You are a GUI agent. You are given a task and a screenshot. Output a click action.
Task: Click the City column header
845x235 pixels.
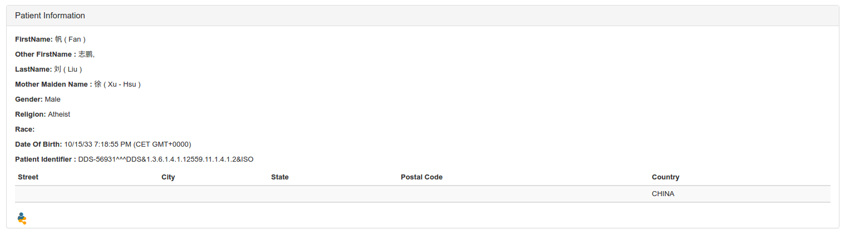pos(168,177)
